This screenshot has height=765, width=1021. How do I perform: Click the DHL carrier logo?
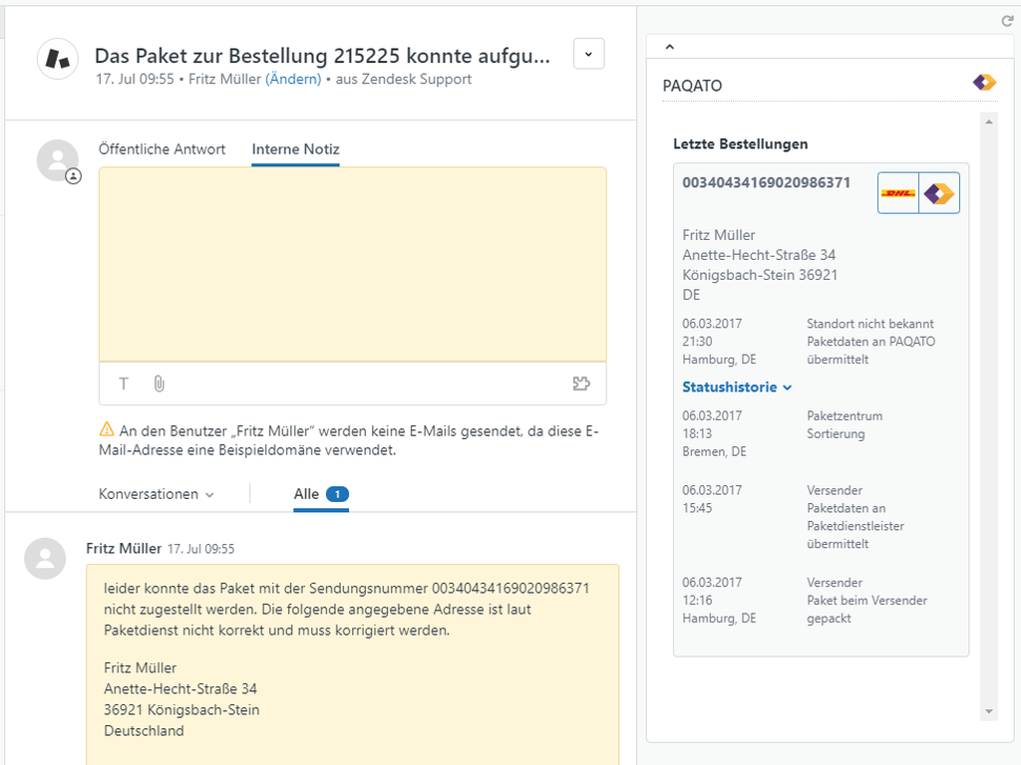click(898, 193)
